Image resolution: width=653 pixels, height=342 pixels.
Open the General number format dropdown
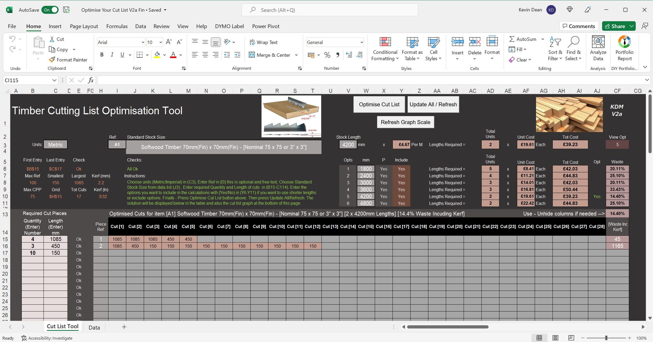tap(361, 42)
